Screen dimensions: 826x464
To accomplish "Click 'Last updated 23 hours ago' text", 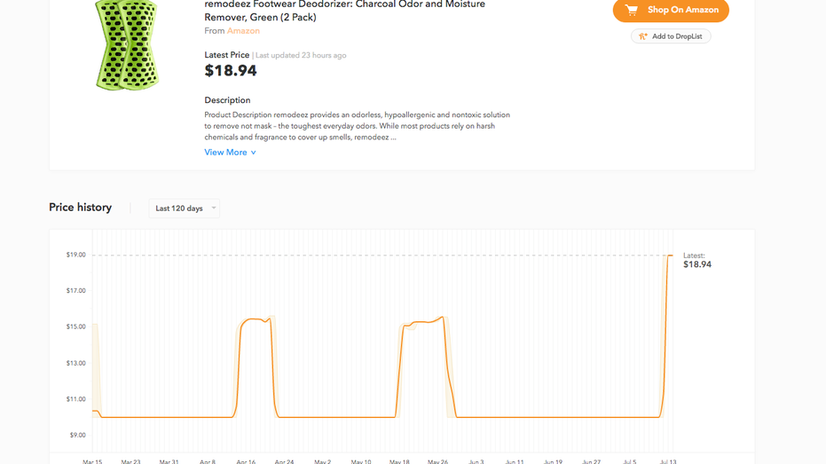I will [301, 55].
